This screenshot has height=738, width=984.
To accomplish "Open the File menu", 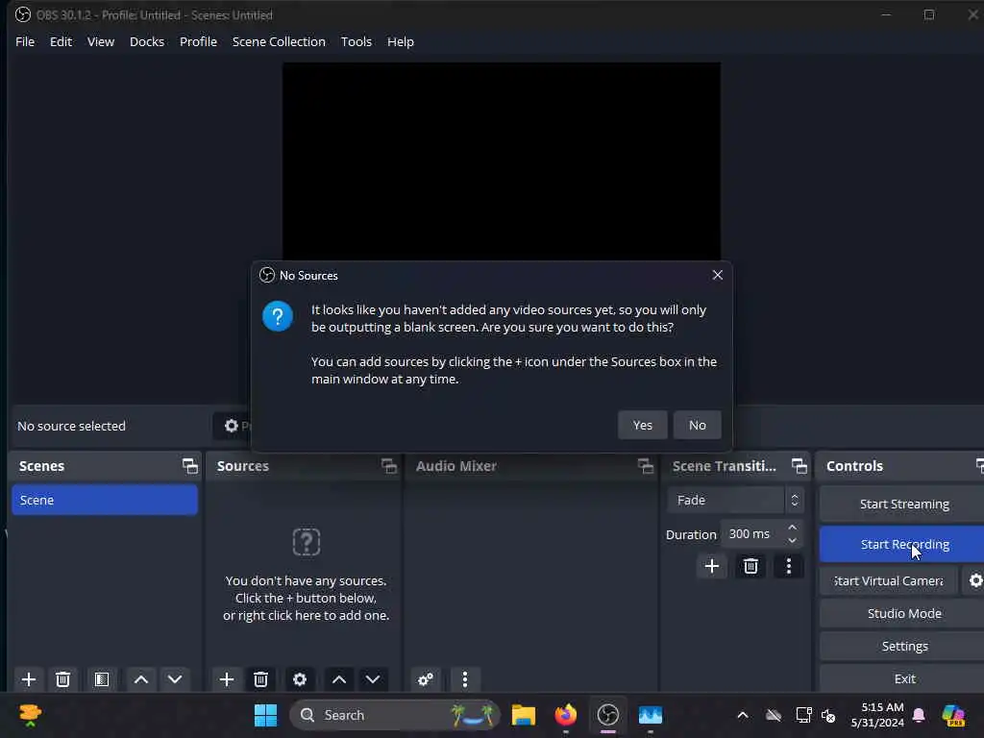I will [x=25, y=41].
